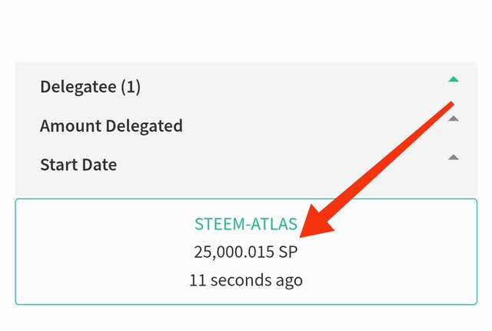This screenshot has height=331, width=492.
Task: Select the Delegatee (1) column header
Action: pos(90,87)
